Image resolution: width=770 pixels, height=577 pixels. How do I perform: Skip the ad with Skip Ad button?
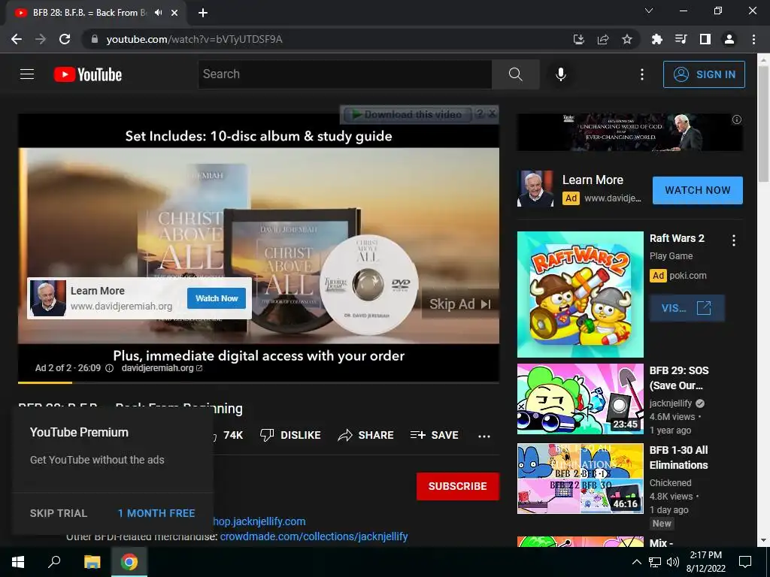pyautogui.click(x=460, y=304)
